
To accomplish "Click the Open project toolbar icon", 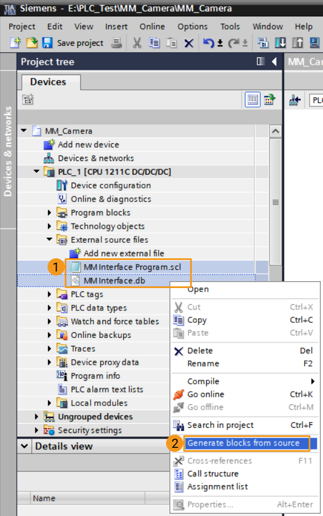I will [x=32, y=43].
